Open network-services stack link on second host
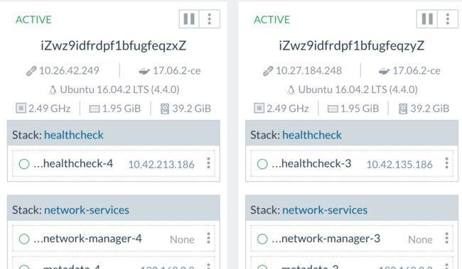The height and width of the screenshot is (269, 462). 325,210
